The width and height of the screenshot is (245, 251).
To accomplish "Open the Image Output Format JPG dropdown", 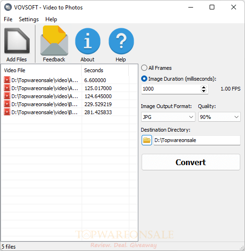I will point(168,117).
